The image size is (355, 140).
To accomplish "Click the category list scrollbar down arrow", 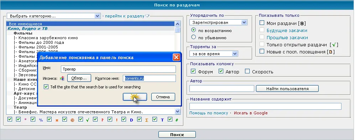I will click(177, 111).
